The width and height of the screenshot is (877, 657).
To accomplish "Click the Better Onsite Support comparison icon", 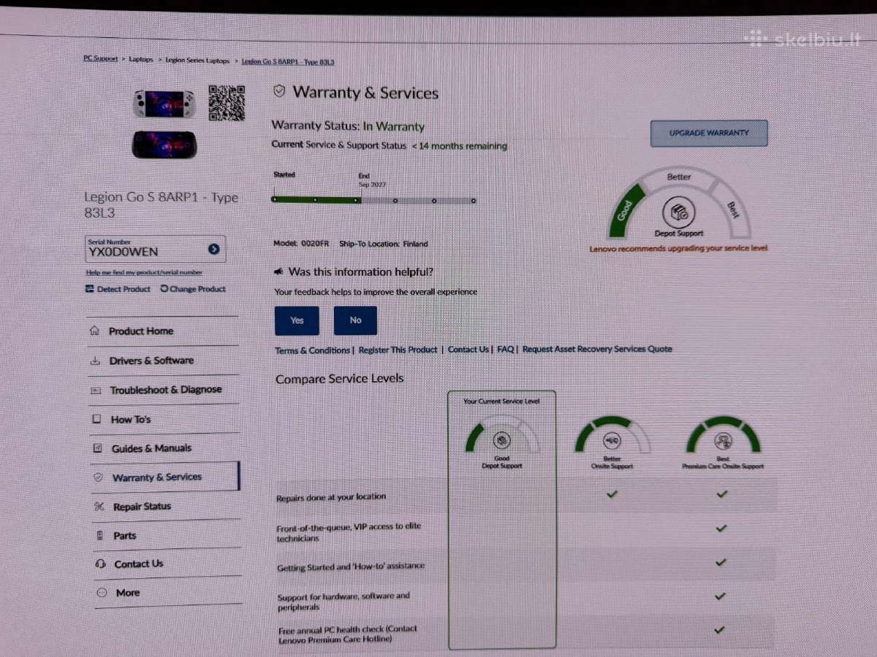I will [x=612, y=440].
